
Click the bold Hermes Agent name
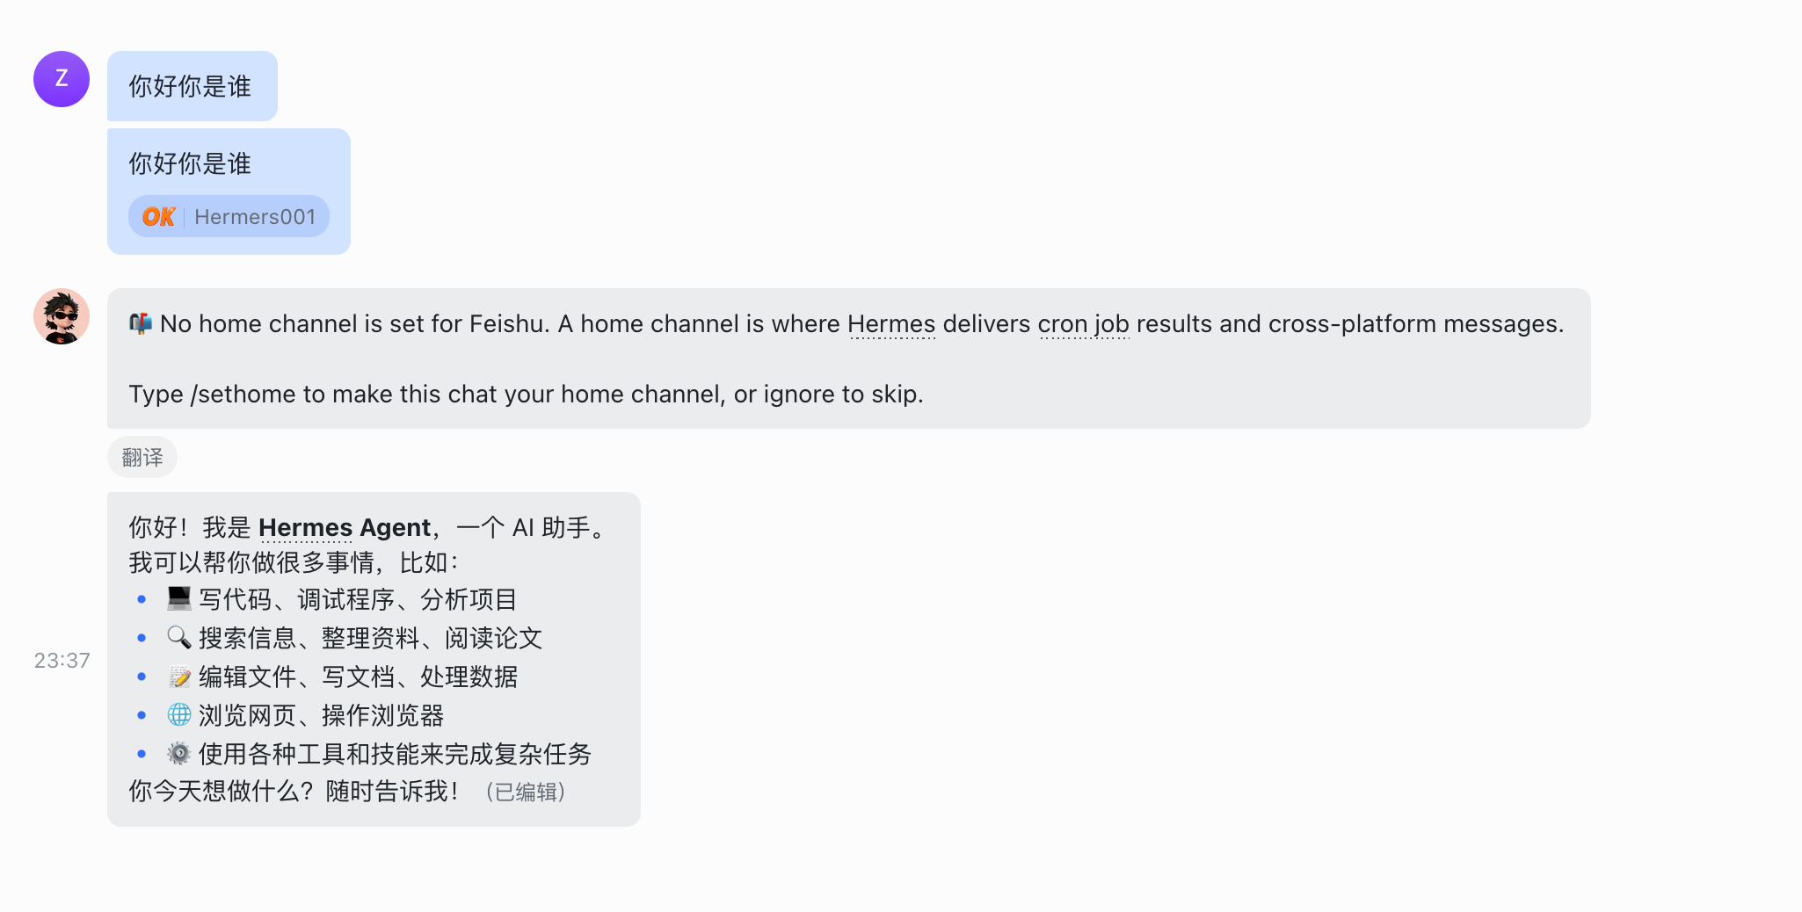click(x=344, y=527)
